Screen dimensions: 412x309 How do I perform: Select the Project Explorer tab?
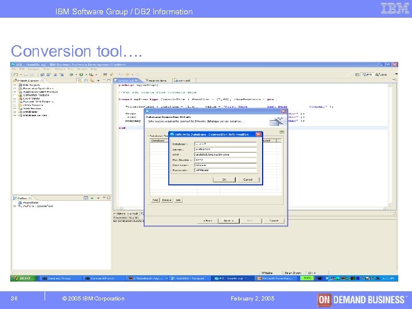click(29, 81)
